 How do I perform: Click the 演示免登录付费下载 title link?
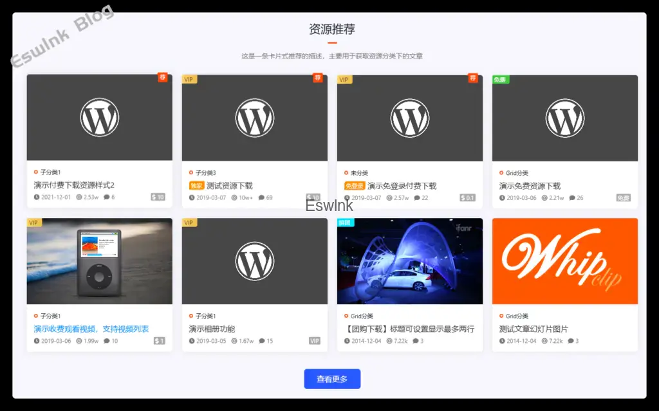coord(402,185)
